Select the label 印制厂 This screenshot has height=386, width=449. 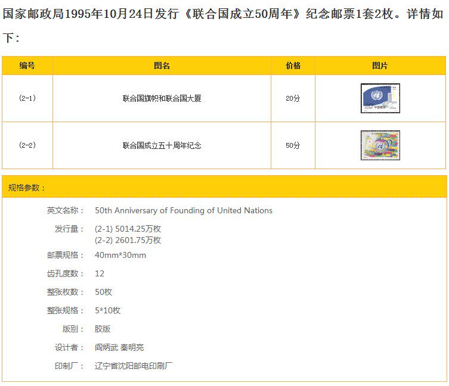point(69,366)
